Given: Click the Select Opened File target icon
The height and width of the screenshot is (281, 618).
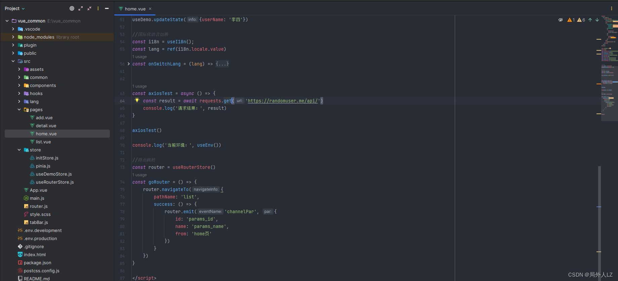Looking at the screenshot, I should coord(72,8).
